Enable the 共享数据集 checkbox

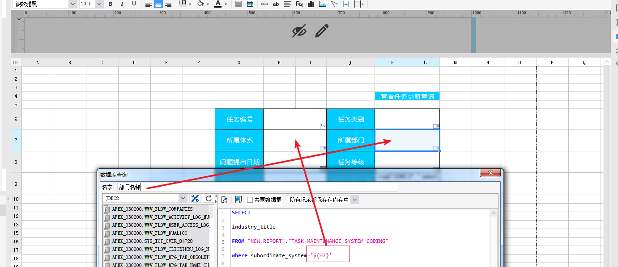click(250, 200)
